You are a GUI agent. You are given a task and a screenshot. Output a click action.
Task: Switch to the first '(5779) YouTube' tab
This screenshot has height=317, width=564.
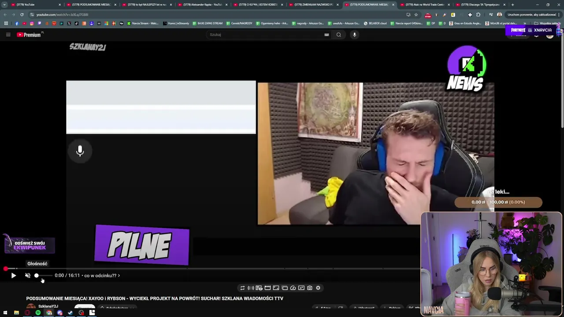(35, 4)
